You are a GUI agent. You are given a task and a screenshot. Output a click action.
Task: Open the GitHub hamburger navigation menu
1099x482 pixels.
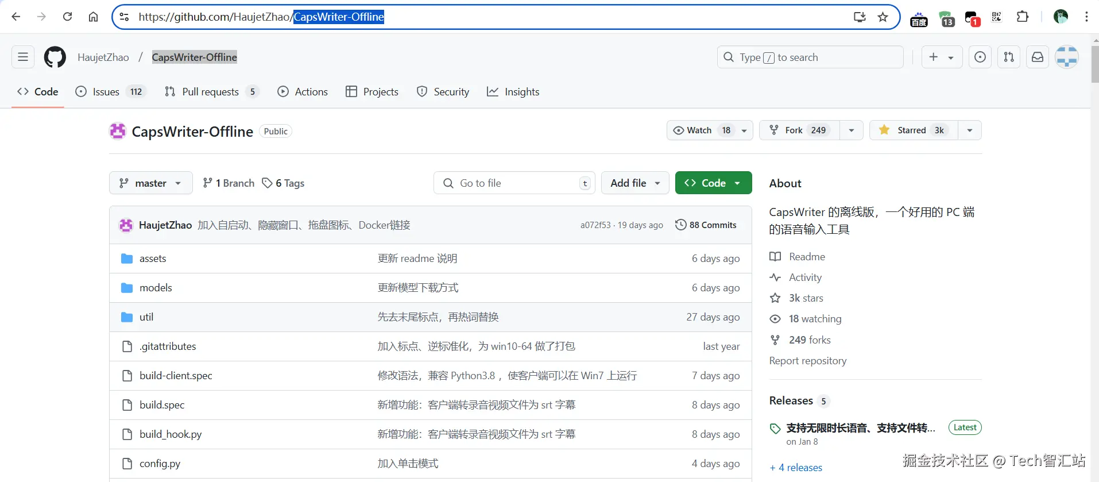[x=23, y=57]
